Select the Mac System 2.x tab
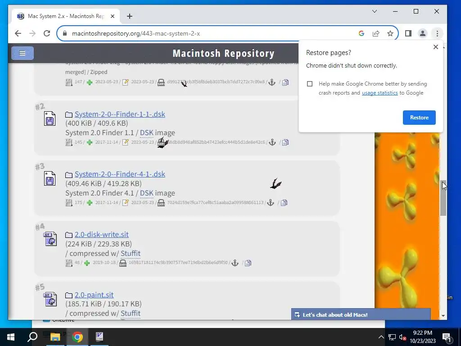This screenshot has width=461, height=346. (66, 16)
